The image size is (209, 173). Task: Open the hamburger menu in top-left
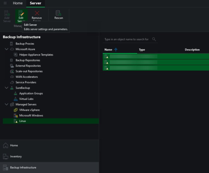tap(5, 3)
